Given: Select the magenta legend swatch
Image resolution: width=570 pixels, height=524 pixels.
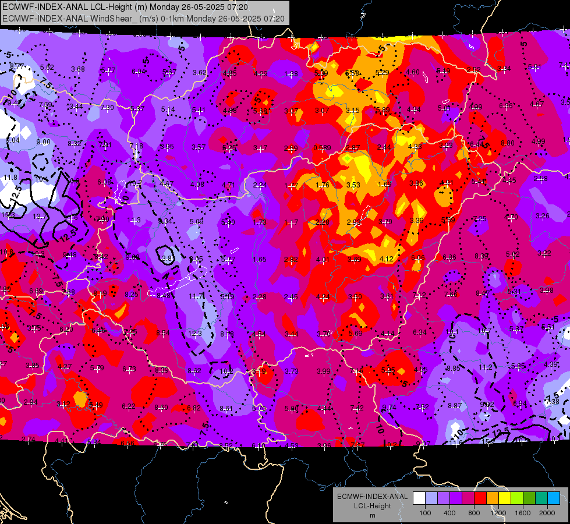Looking at the screenshot, I should point(468,498).
